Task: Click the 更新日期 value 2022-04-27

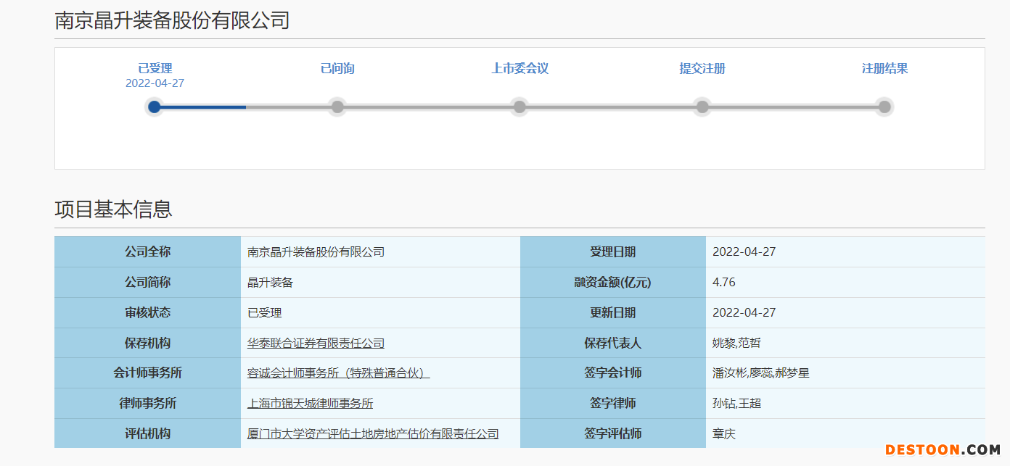Action: 845,313
